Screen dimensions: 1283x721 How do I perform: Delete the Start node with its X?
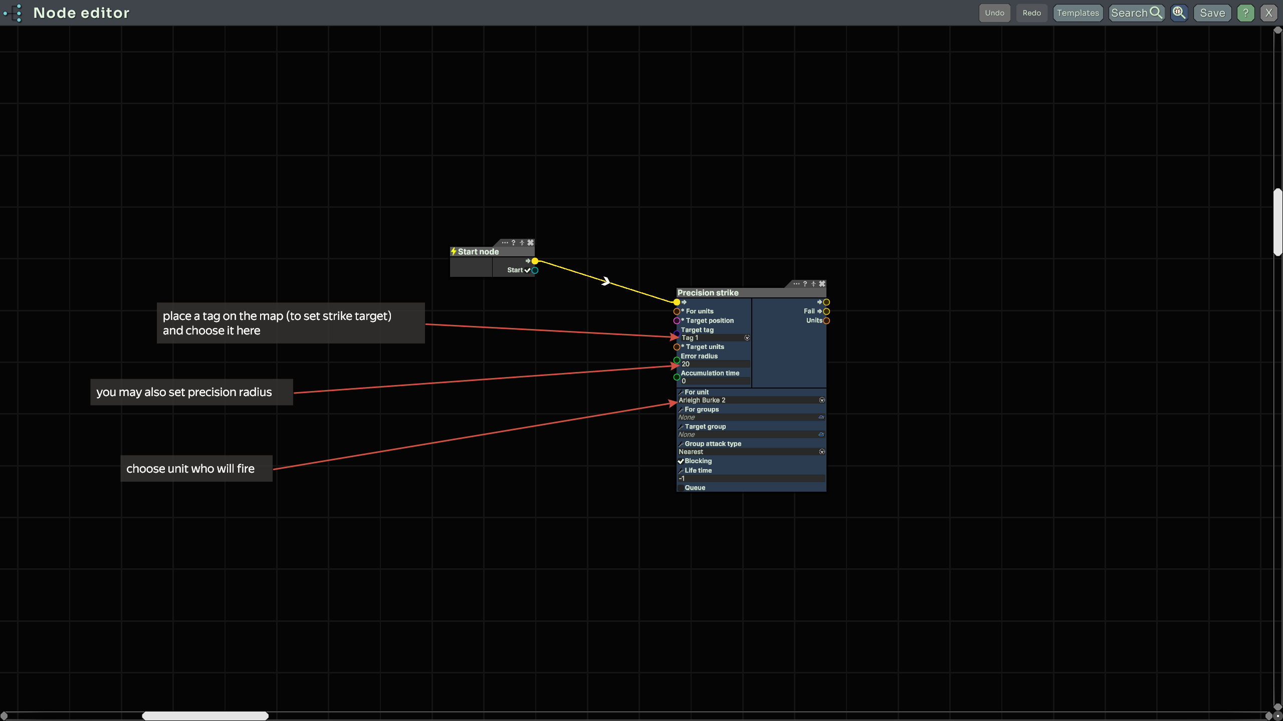[x=530, y=243]
